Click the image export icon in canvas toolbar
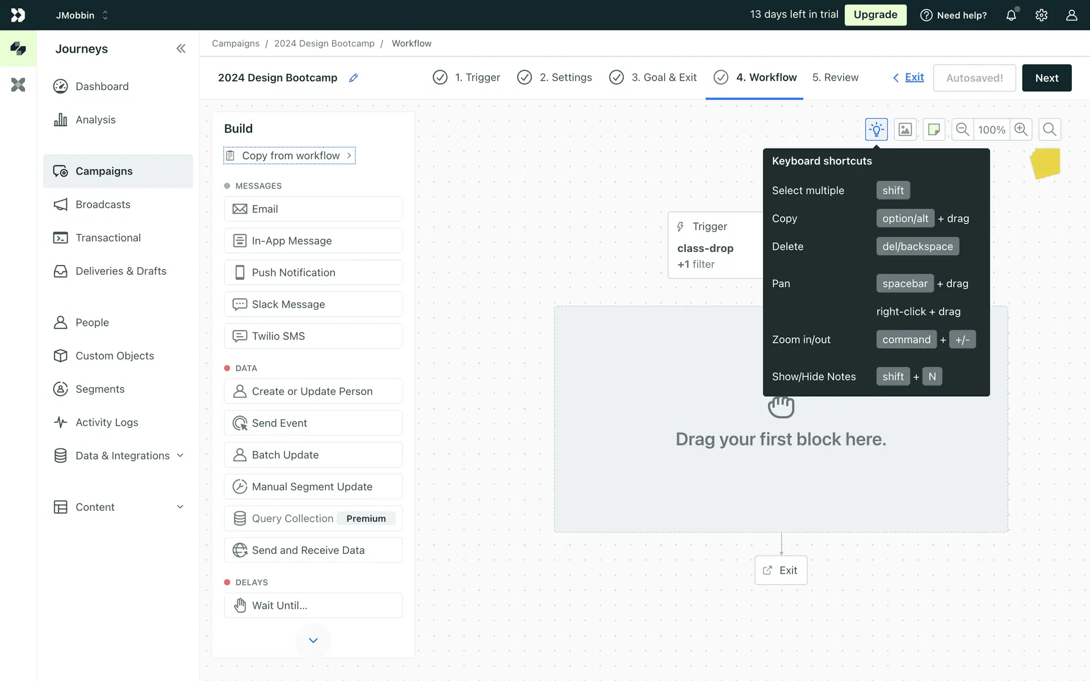Viewport: 1090px width, 681px height. pyautogui.click(x=905, y=129)
